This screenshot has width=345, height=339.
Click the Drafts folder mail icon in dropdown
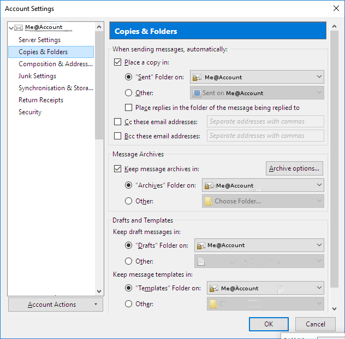[200, 246]
